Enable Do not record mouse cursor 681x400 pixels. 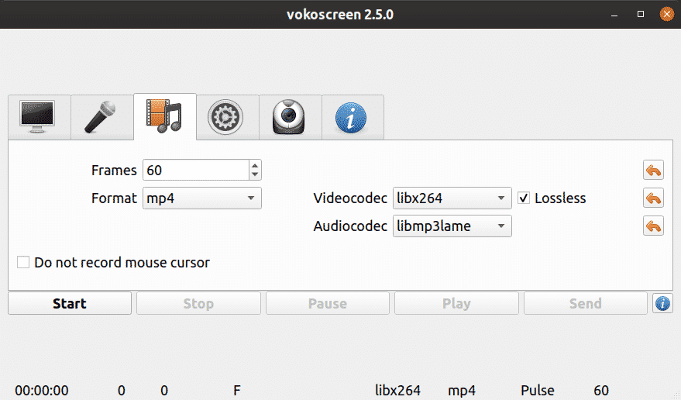point(24,263)
